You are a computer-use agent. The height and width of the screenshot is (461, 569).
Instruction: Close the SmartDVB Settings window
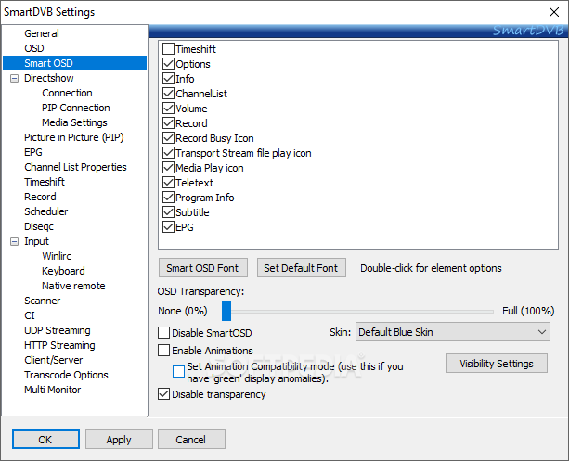[x=554, y=12]
